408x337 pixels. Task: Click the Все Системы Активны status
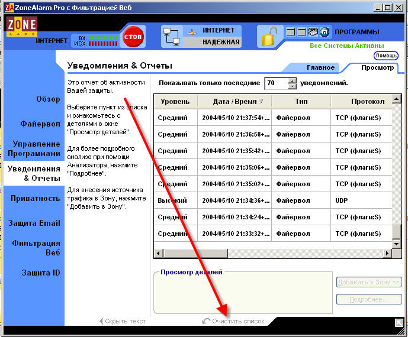(347, 46)
